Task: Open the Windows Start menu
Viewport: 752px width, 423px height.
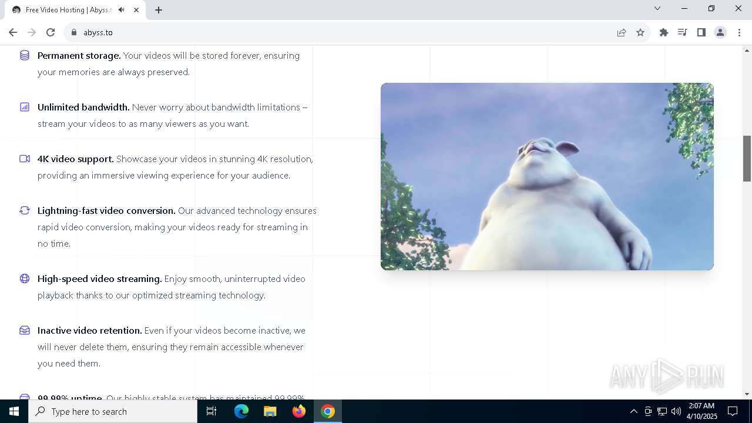Action: [14, 411]
